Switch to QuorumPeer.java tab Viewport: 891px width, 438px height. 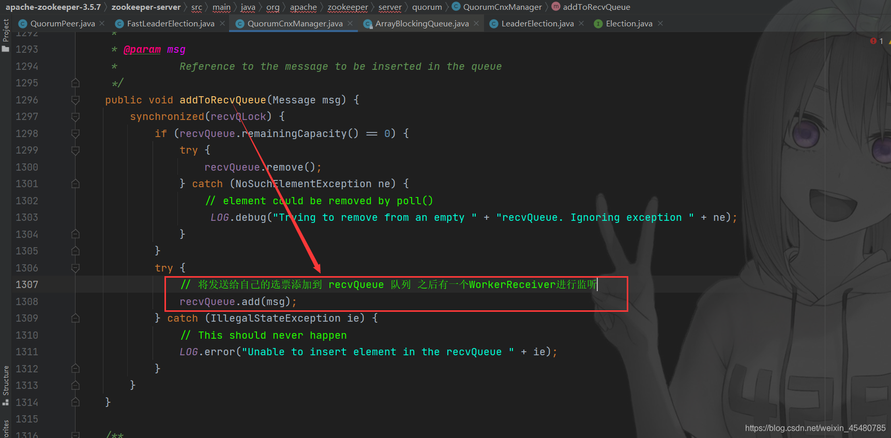click(62, 23)
